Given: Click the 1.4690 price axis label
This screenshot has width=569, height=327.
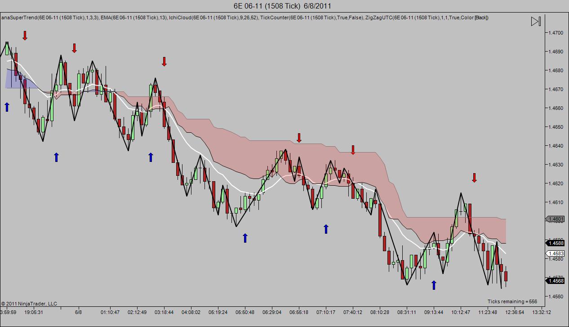Looking at the screenshot, I should (556, 52).
